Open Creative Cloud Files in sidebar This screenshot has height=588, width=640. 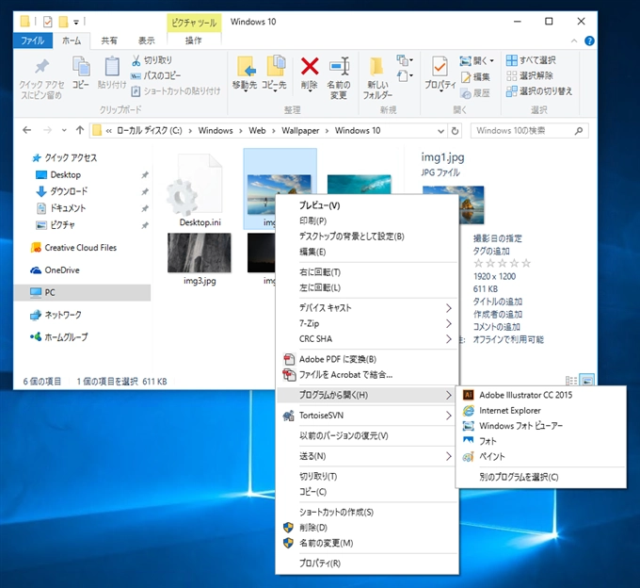coord(80,248)
